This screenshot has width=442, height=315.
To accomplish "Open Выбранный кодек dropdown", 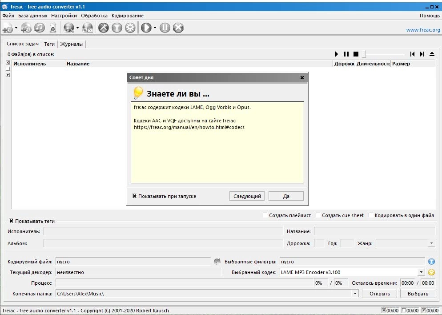I will coord(421,272).
